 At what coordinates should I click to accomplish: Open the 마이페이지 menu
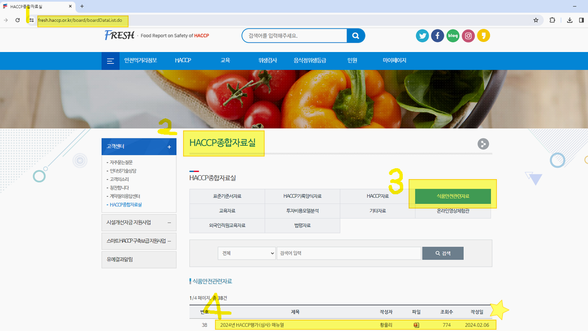[394, 60]
